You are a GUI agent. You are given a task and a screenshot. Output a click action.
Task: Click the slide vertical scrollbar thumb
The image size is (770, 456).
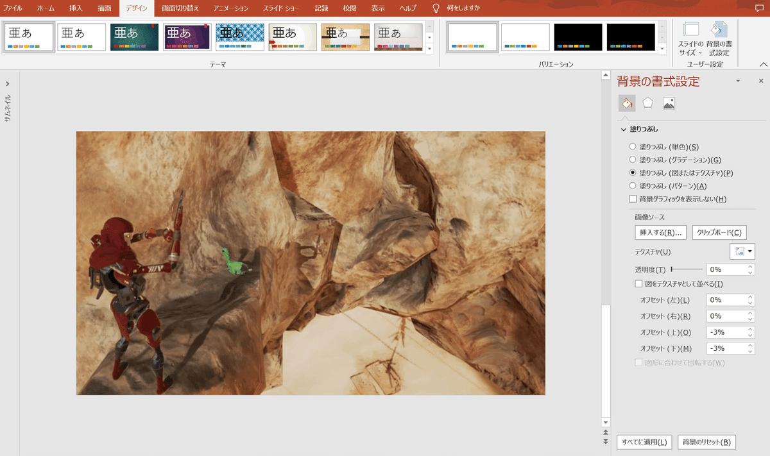[x=605, y=360]
